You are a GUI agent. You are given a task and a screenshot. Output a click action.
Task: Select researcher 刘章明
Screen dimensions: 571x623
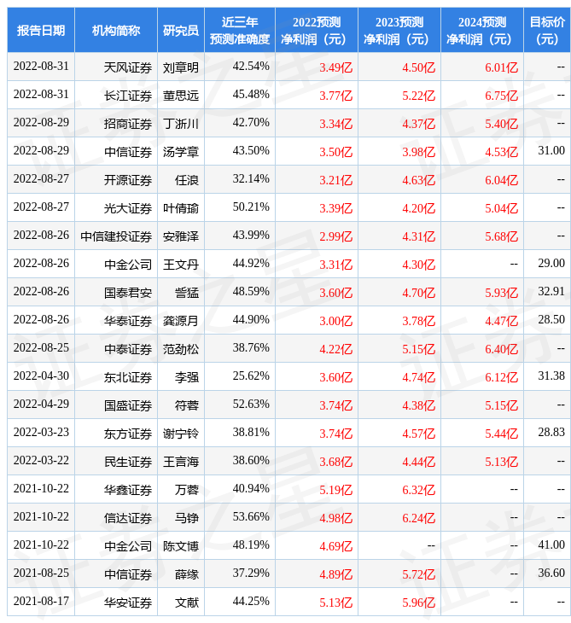coord(181,67)
